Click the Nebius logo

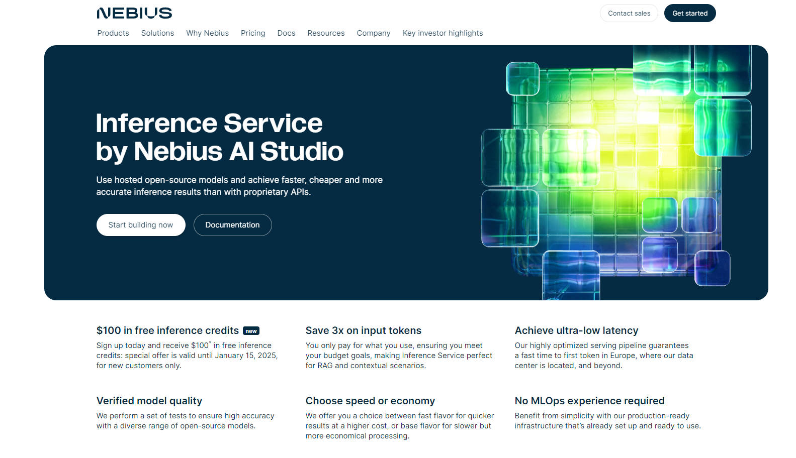coord(134,13)
